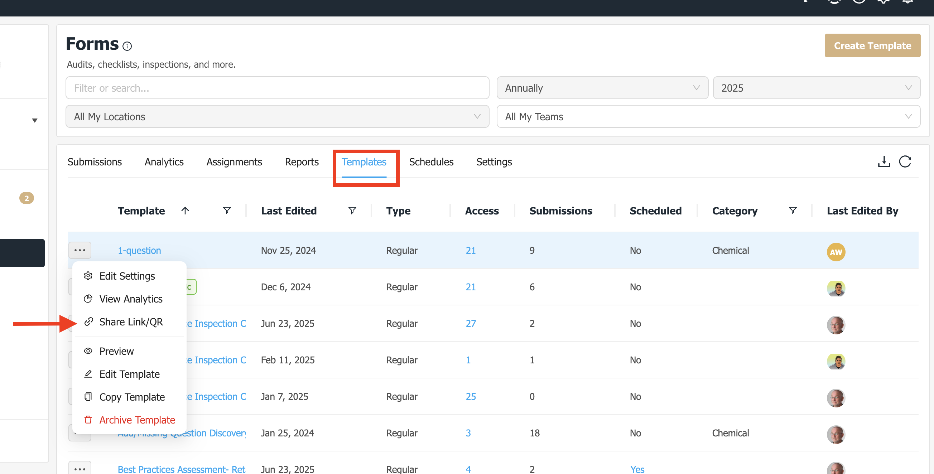Viewport: 934px width, 474px height.
Task: Open the 2025 year dropdown
Action: click(x=816, y=88)
